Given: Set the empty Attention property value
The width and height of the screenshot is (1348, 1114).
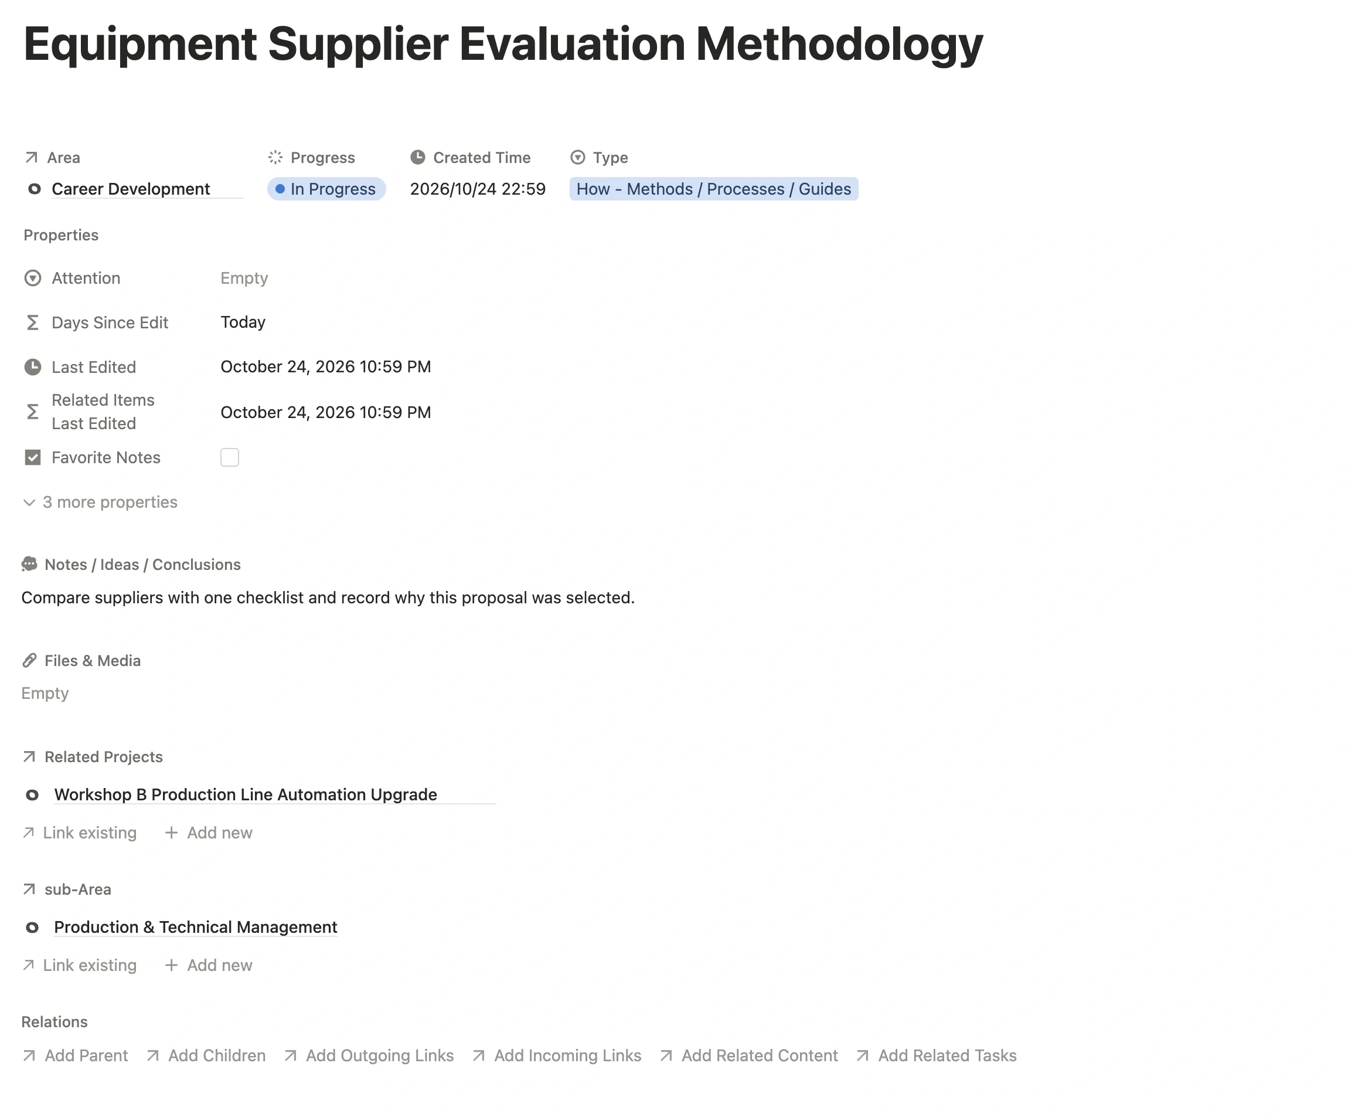Looking at the screenshot, I should 244,278.
